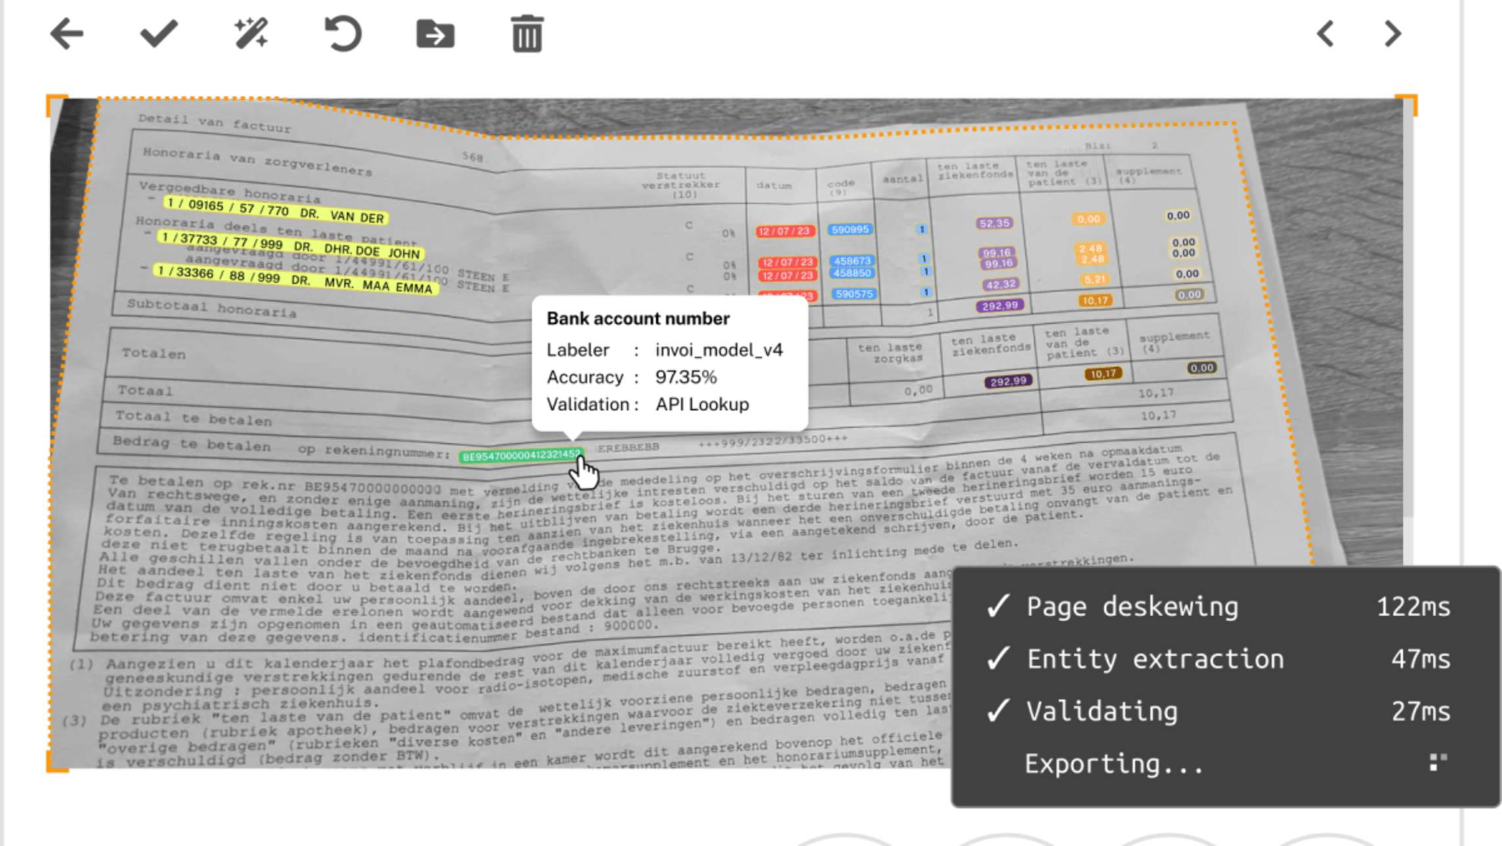
Task: Select the green bank account number label
Action: pos(520,455)
